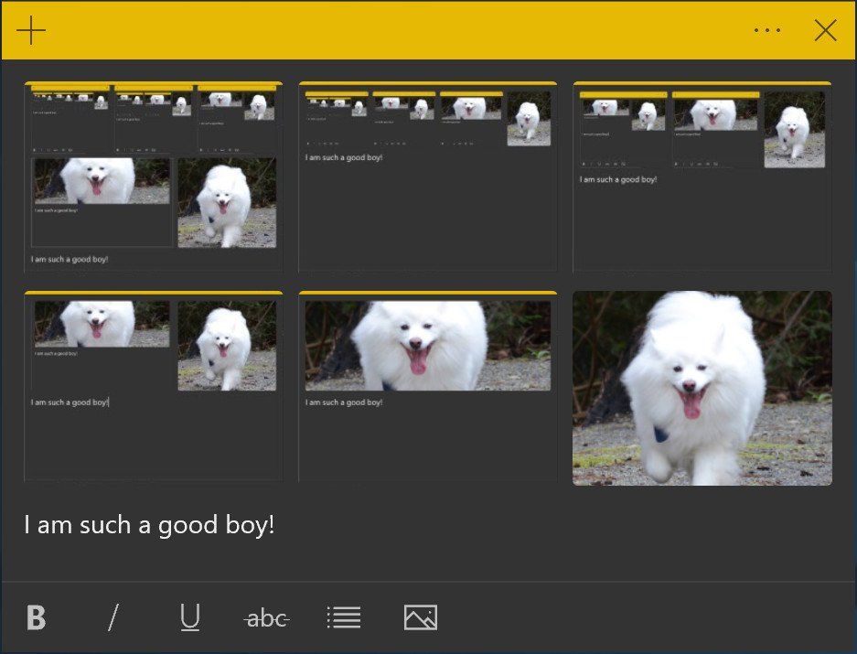Click the Add Image picture button

(420, 617)
